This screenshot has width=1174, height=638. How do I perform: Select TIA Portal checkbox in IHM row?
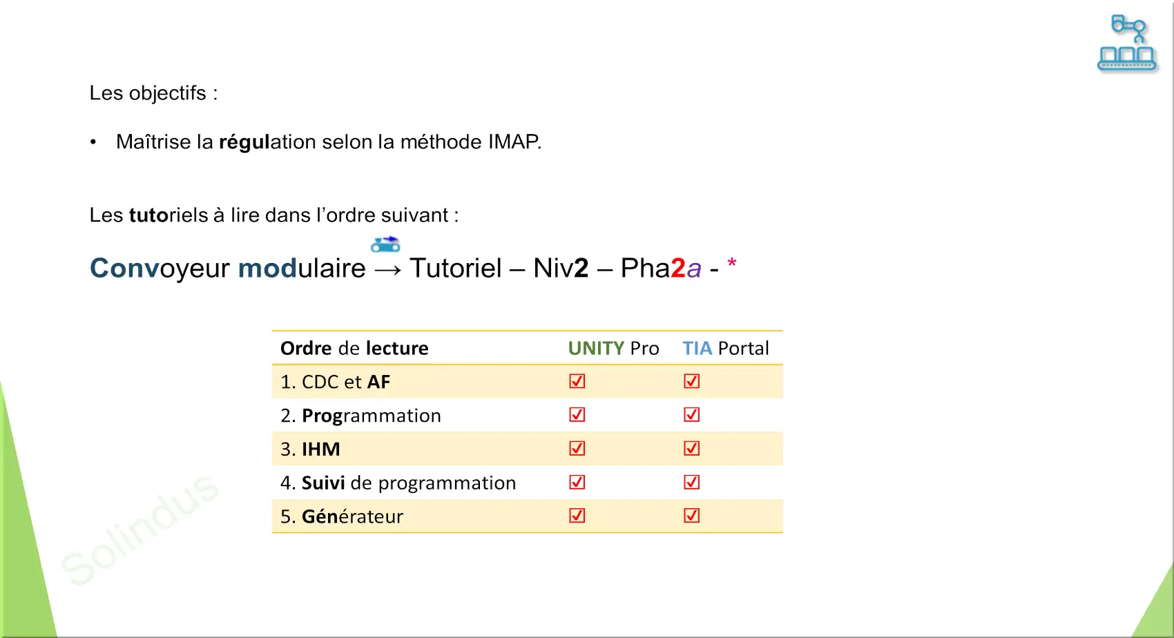692,448
